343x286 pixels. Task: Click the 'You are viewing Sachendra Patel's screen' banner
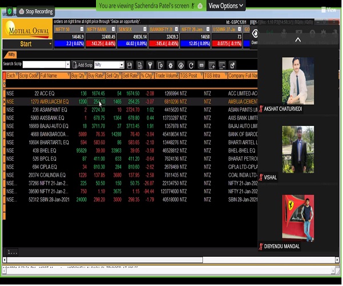151,6
